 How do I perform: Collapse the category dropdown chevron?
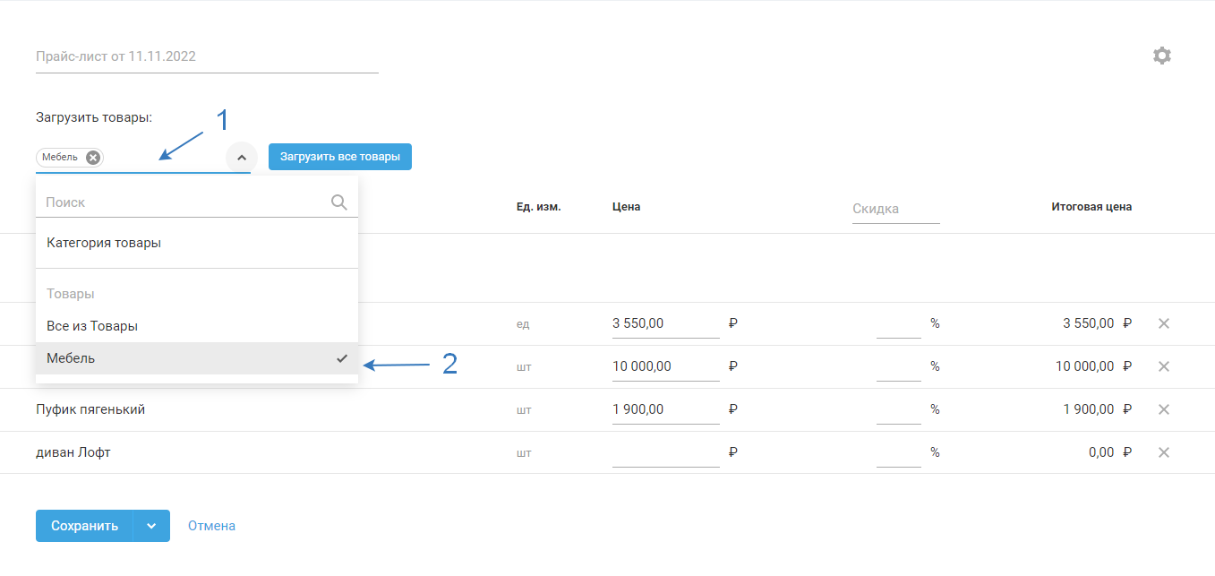[241, 158]
